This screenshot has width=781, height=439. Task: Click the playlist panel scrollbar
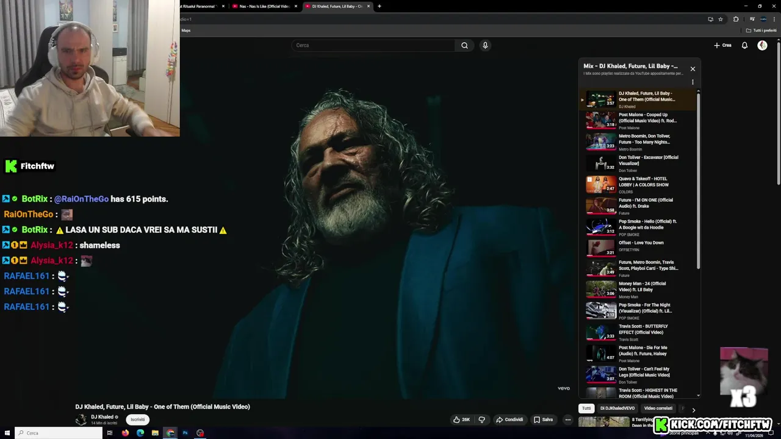click(x=698, y=180)
